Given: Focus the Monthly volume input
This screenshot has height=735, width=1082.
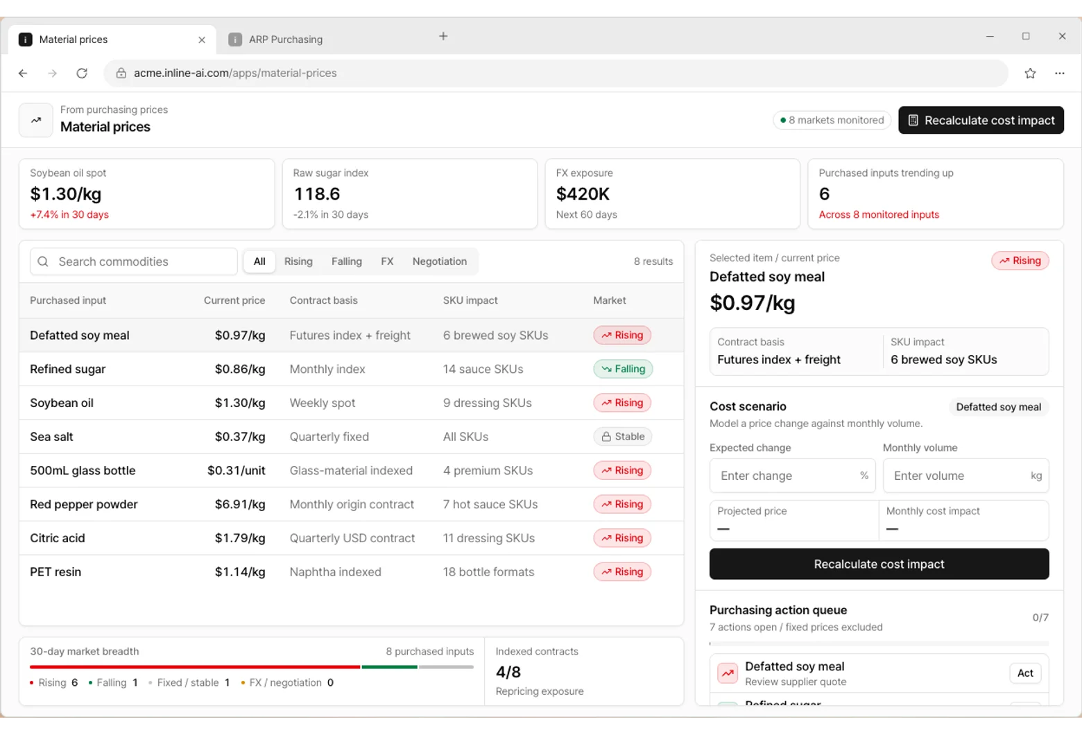Looking at the screenshot, I should pos(965,476).
